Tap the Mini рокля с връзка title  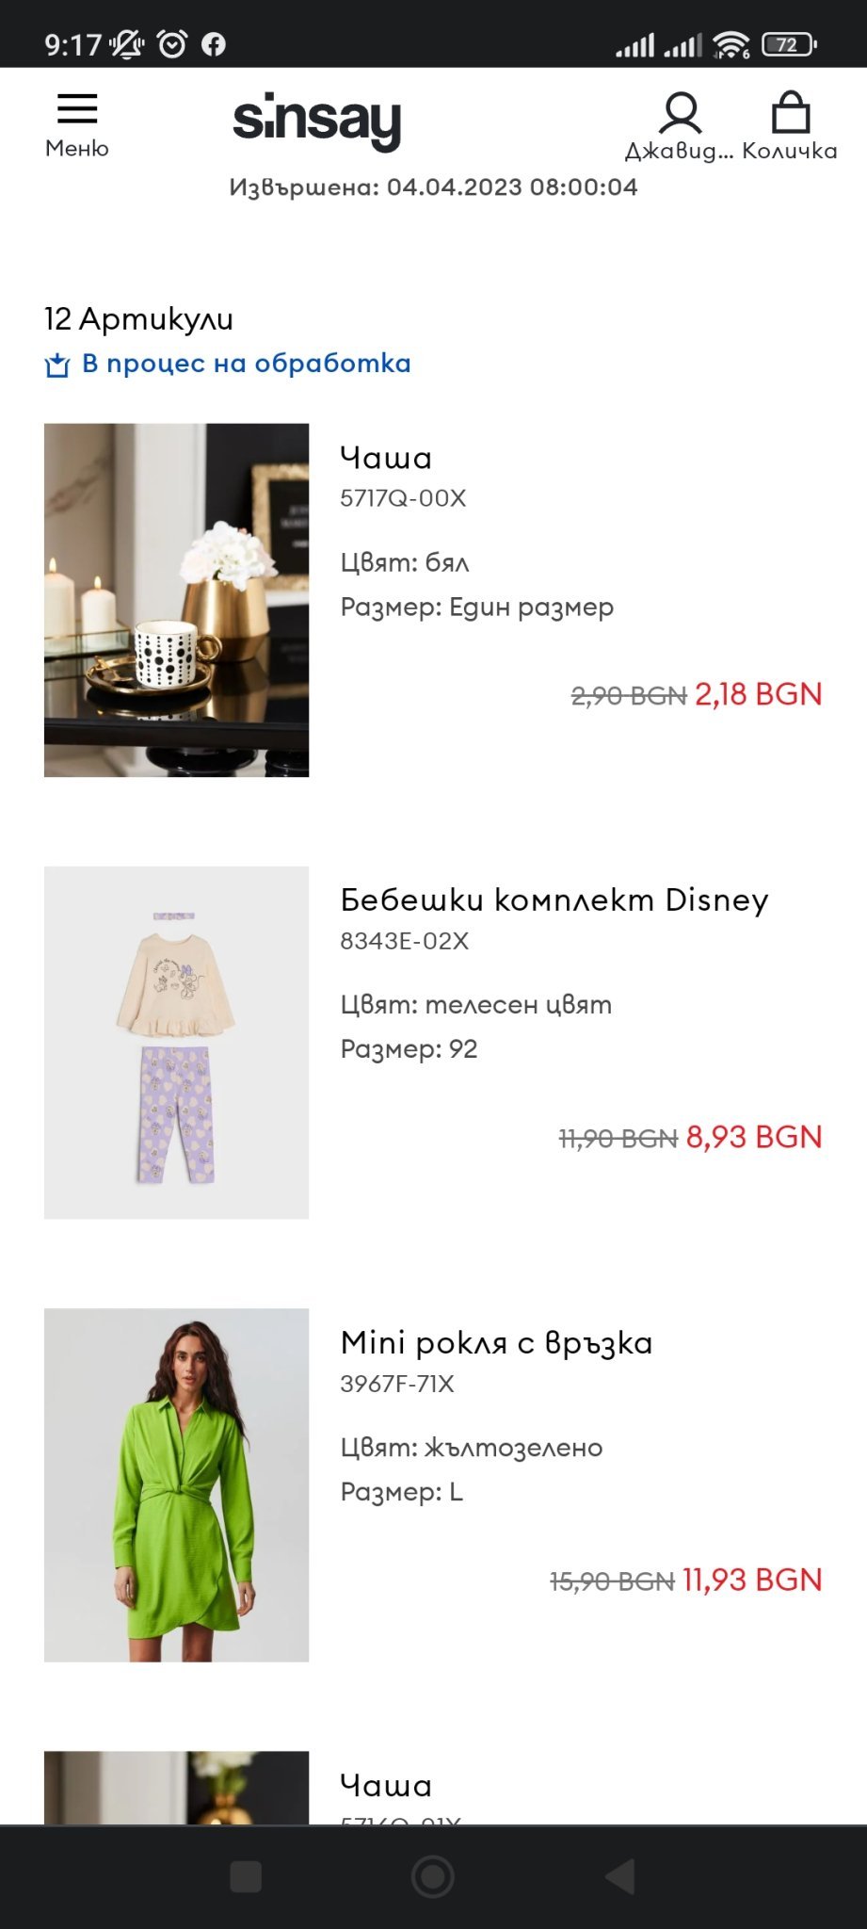tap(496, 1342)
